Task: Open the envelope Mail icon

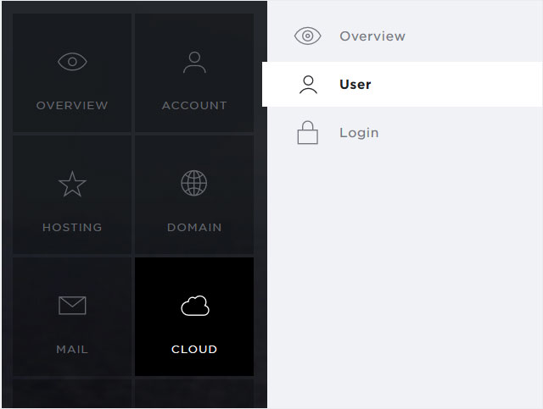Action: tap(72, 306)
